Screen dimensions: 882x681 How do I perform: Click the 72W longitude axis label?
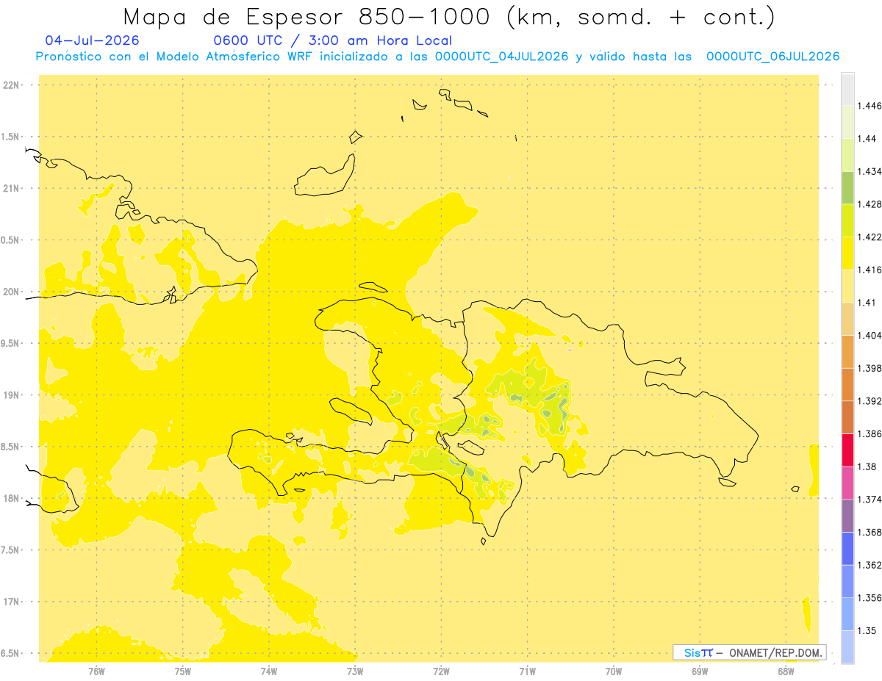(441, 671)
